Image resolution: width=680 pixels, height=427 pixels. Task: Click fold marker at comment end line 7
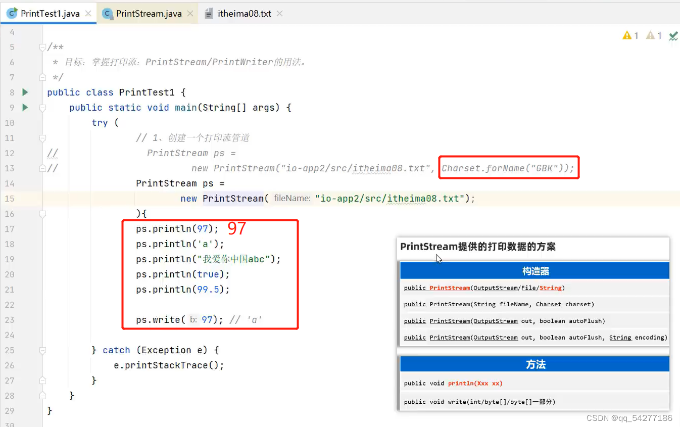pos(42,77)
